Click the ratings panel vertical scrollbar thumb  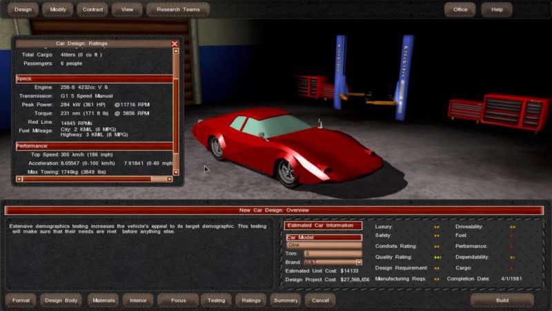coord(176,116)
